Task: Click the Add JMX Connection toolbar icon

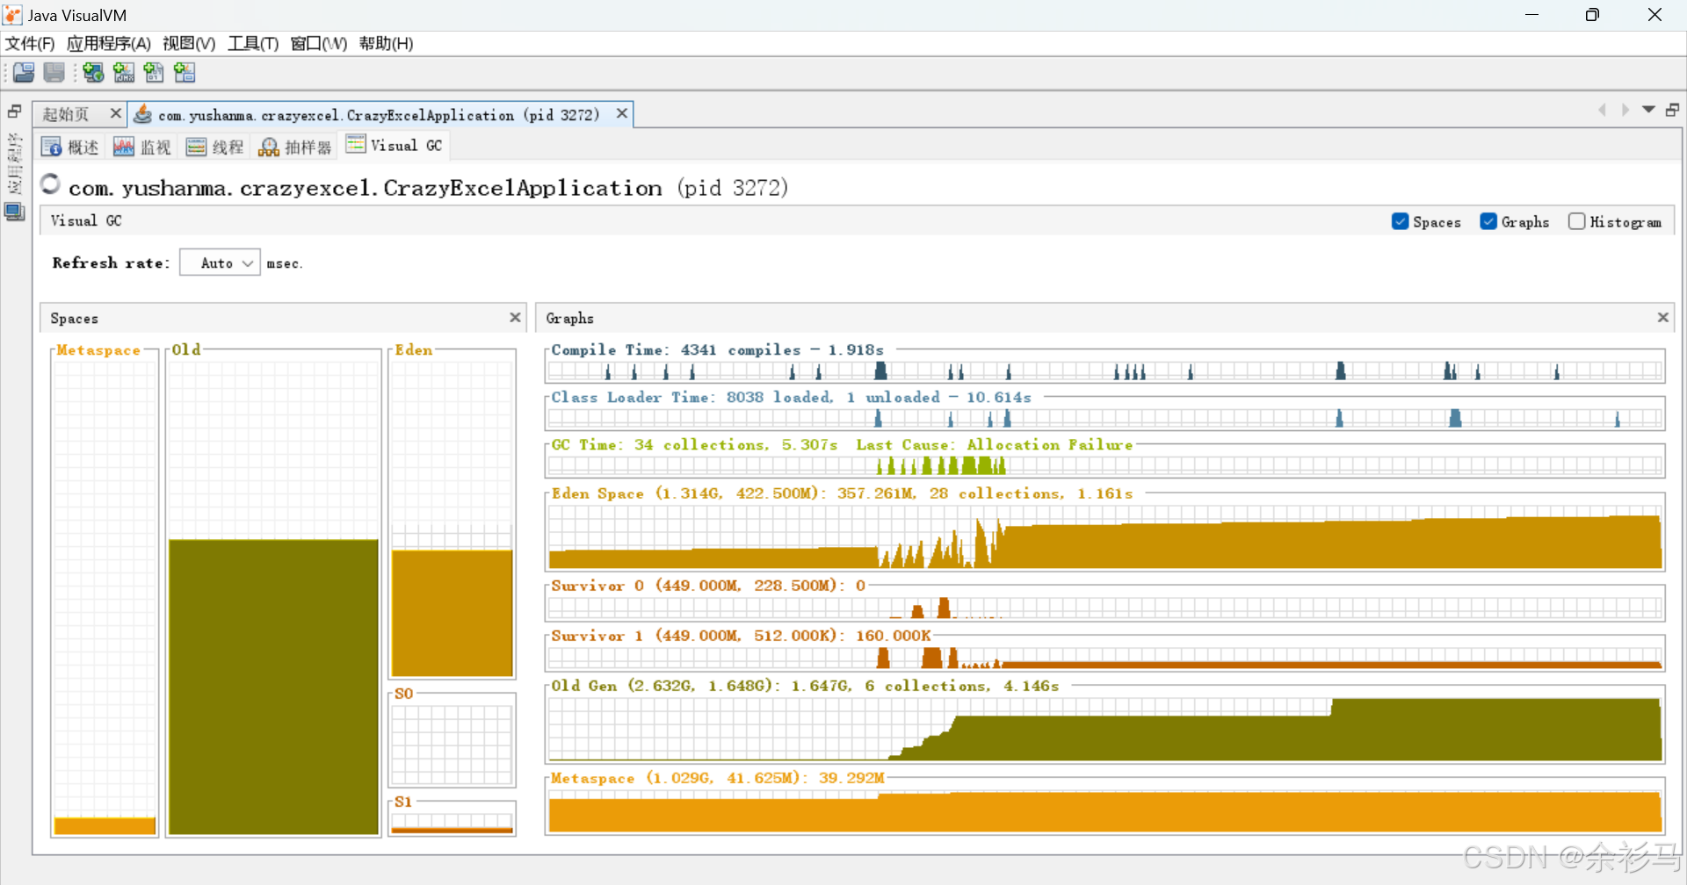Action: click(124, 73)
